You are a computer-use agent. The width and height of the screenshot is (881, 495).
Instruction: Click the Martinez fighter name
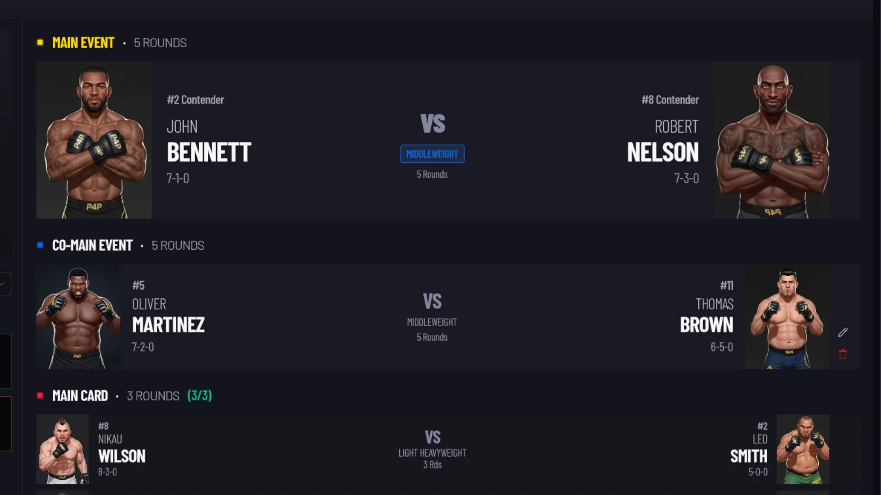click(x=168, y=325)
